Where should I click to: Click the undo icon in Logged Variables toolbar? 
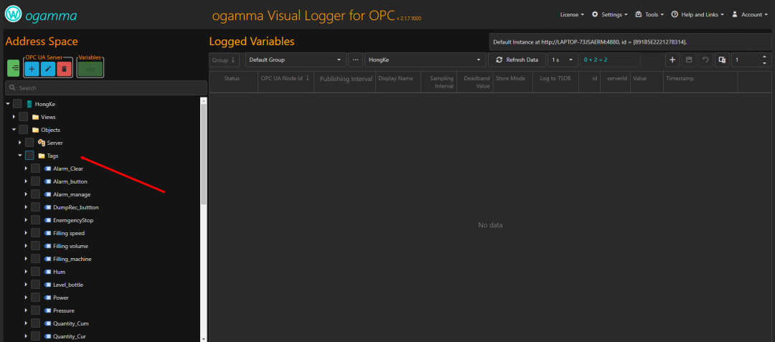(x=706, y=60)
